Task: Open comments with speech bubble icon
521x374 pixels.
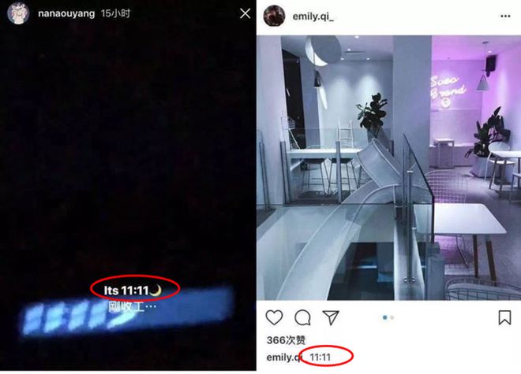Action: (302, 317)
